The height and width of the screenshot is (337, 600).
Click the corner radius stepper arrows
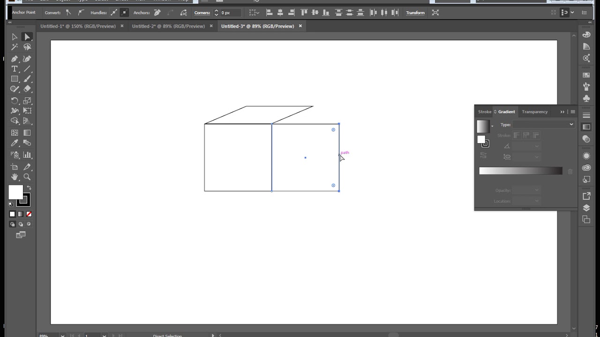tap(216, 13)
